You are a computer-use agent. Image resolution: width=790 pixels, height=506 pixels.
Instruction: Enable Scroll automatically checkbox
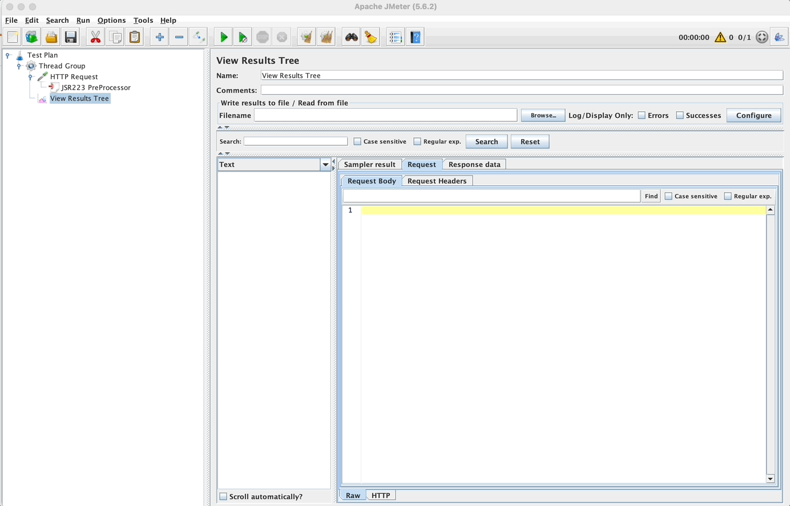[x=223, y=497]
